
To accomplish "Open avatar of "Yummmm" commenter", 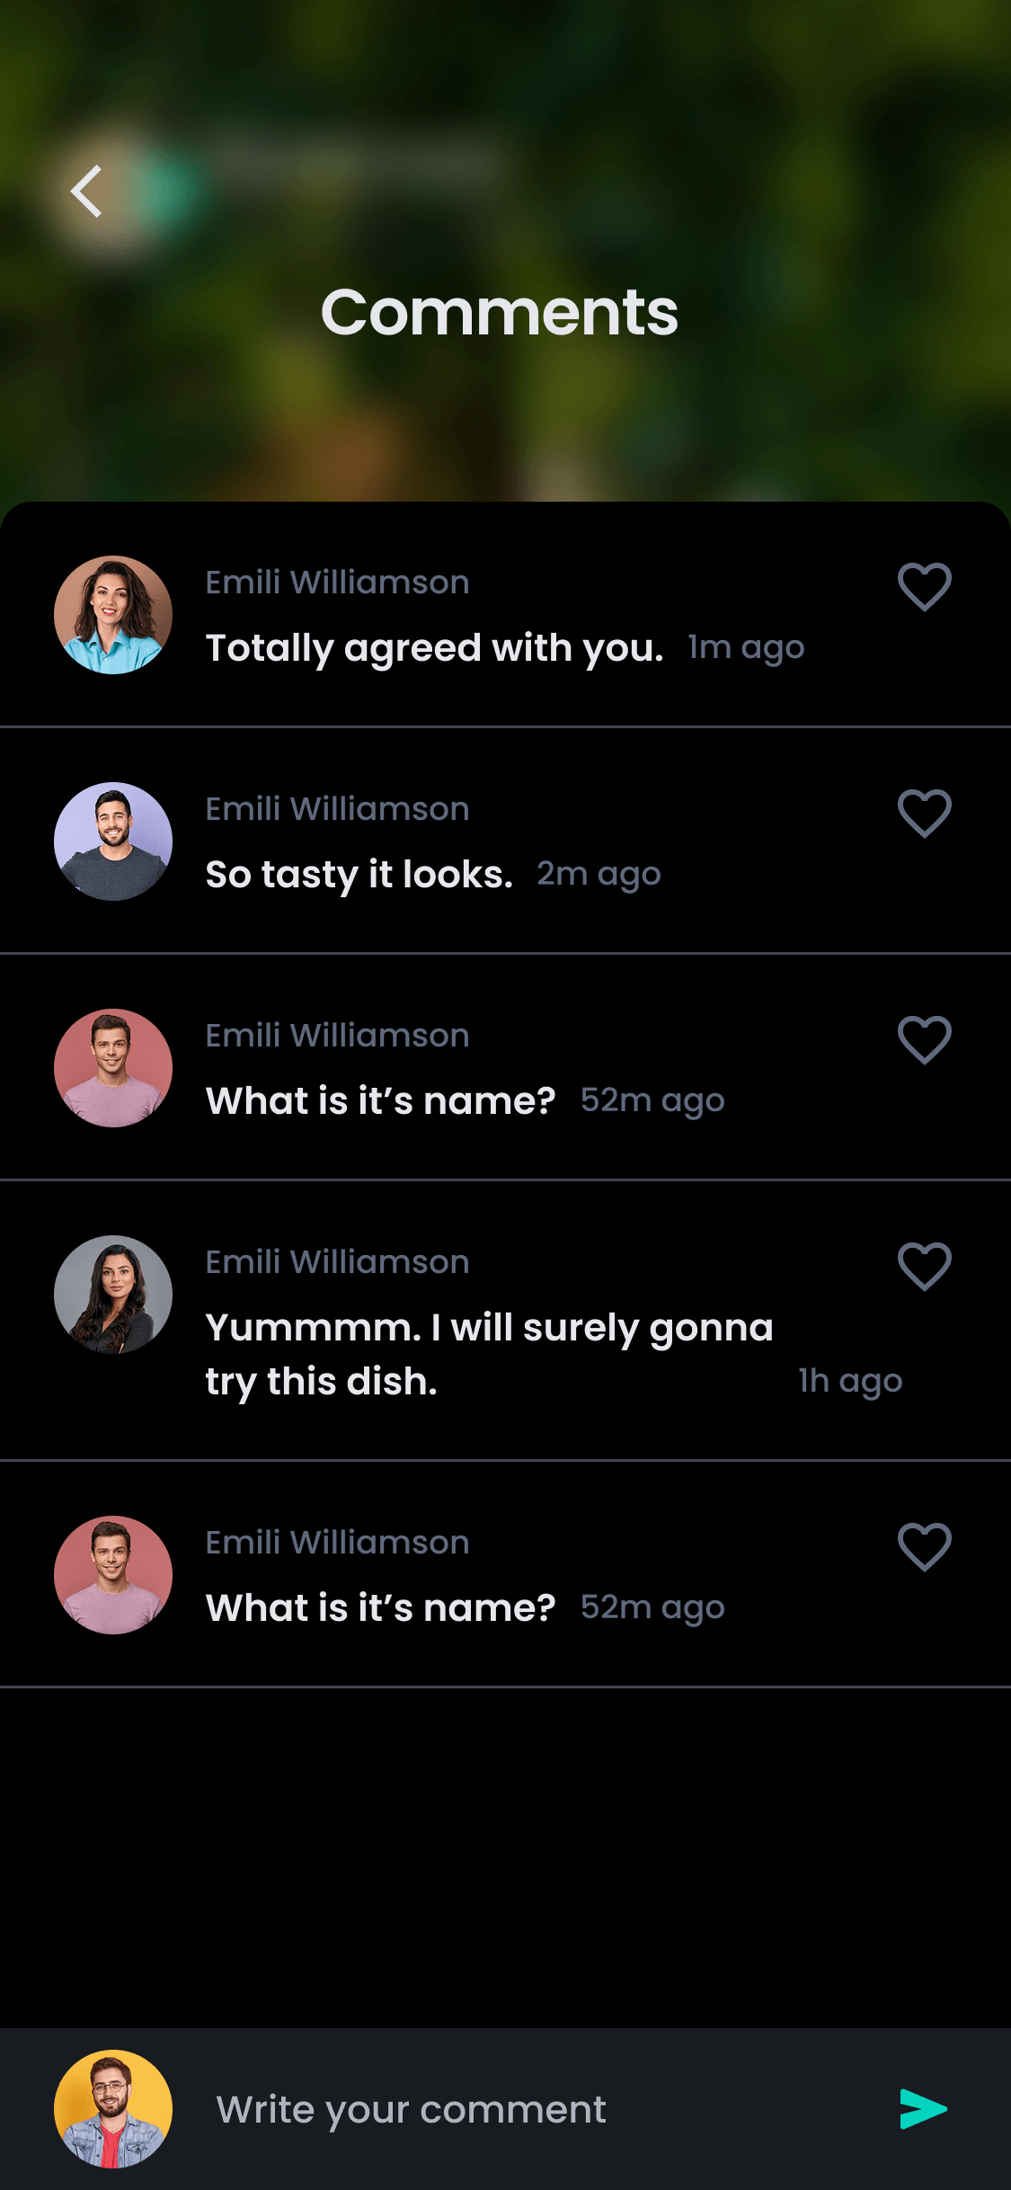I will 113,1295.
